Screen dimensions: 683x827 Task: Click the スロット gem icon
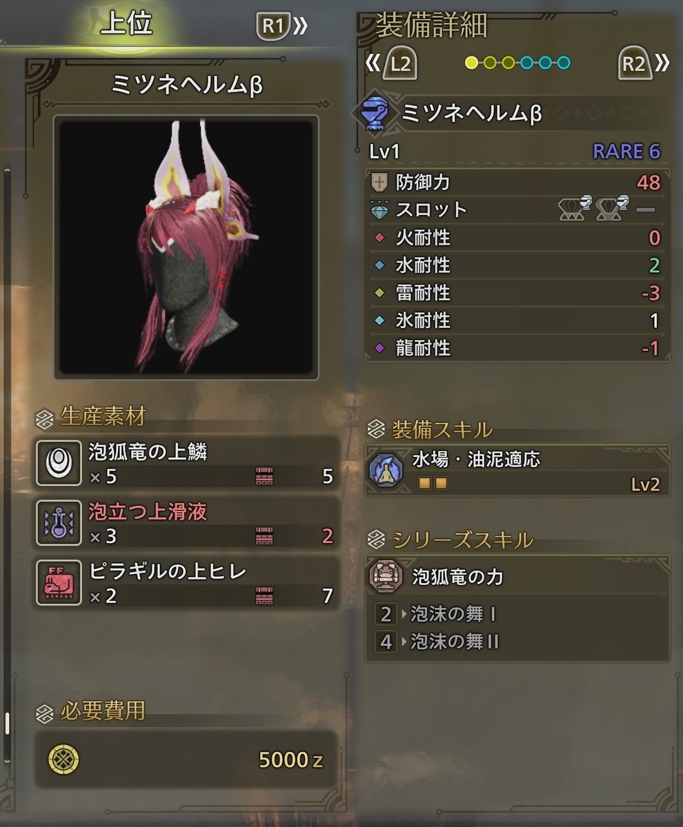tap(379, 210)
